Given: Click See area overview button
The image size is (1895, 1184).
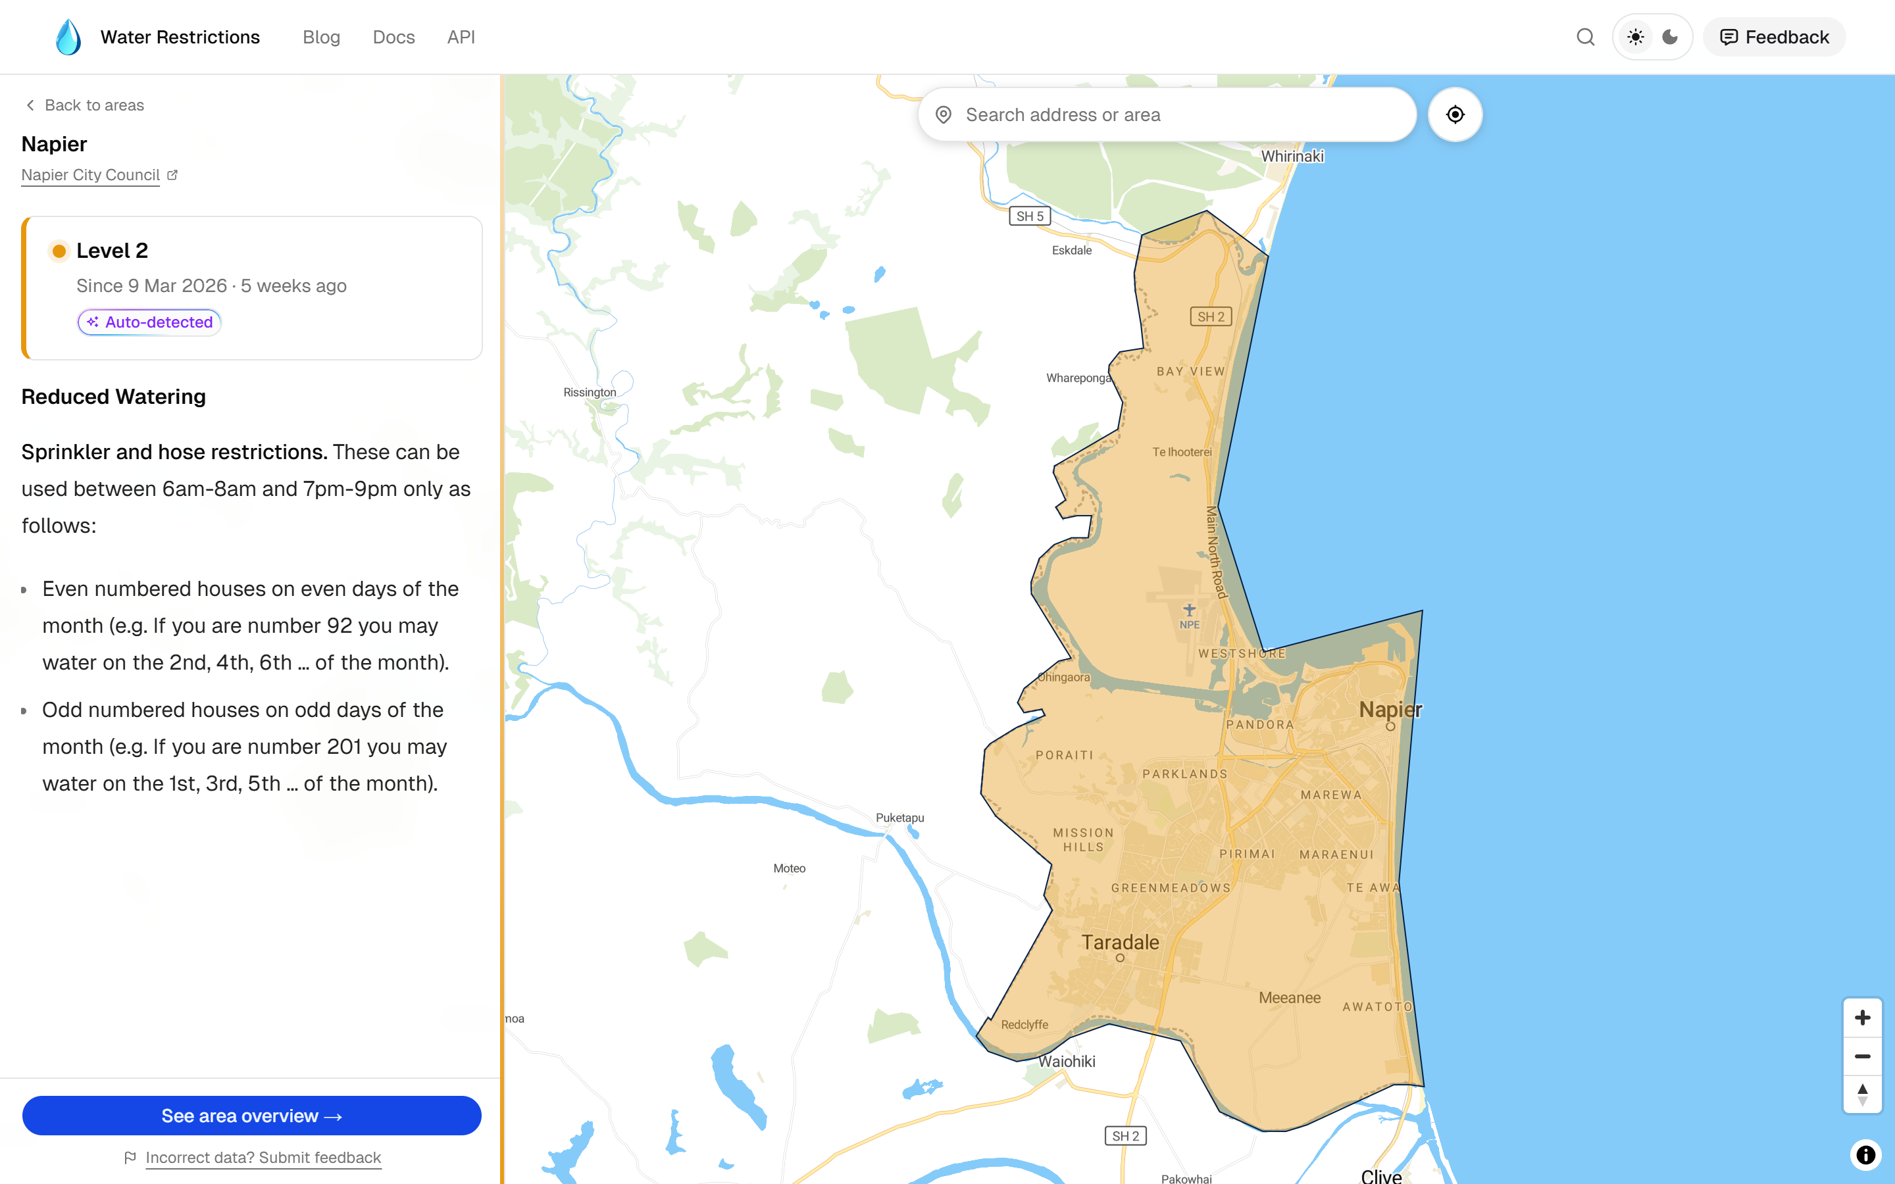Looking at the screenshot, I should (x=251, y=1115).
